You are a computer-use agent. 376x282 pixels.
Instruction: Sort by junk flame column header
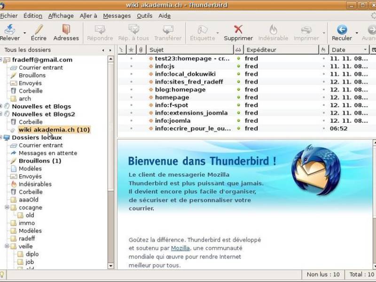point(323,50)
